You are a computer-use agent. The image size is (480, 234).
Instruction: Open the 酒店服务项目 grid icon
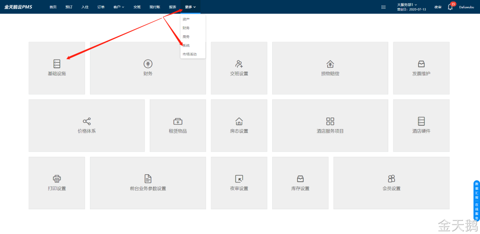click(330, 121)
